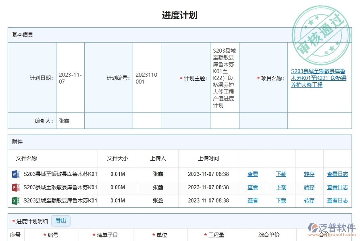Click 查看 on the Word attachment row
Screen dimensions: 360x241
(x=252, y=174)
